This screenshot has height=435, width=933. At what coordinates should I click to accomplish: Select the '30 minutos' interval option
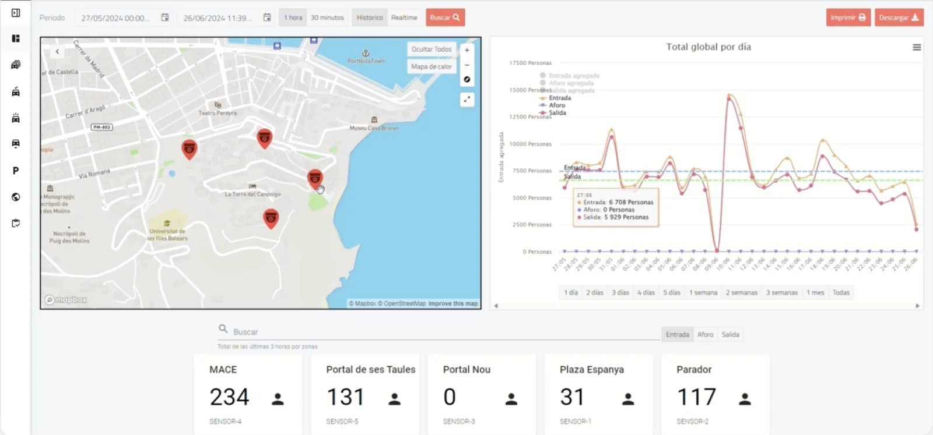(x=327, y=17)
